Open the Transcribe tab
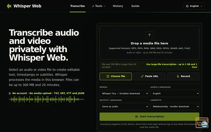This screenshot has height=132, width=211. (x=78, y=6)
